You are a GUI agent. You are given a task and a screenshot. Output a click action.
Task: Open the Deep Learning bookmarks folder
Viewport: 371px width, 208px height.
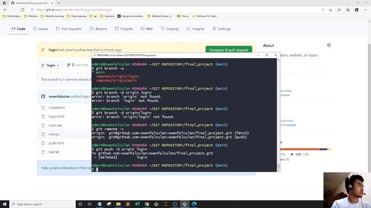point(77,16)
